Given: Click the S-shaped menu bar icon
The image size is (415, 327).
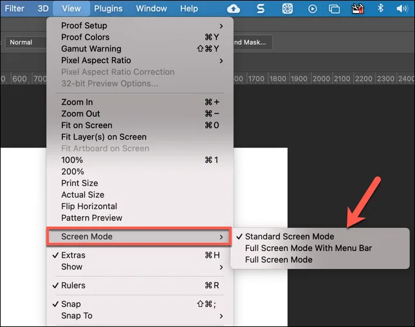Looking at the screenshot, I should pos(261,9).
